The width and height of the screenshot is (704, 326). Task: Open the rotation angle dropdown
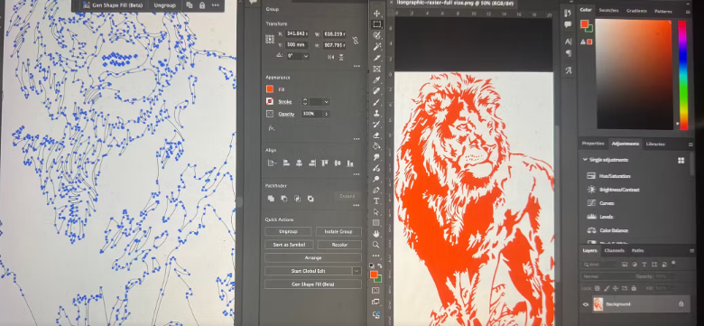[x=306, y=56]
